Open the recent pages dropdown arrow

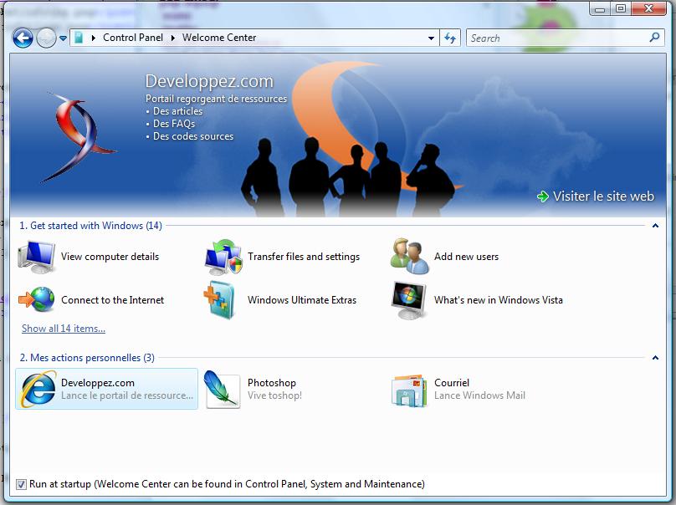pos(63,38)
